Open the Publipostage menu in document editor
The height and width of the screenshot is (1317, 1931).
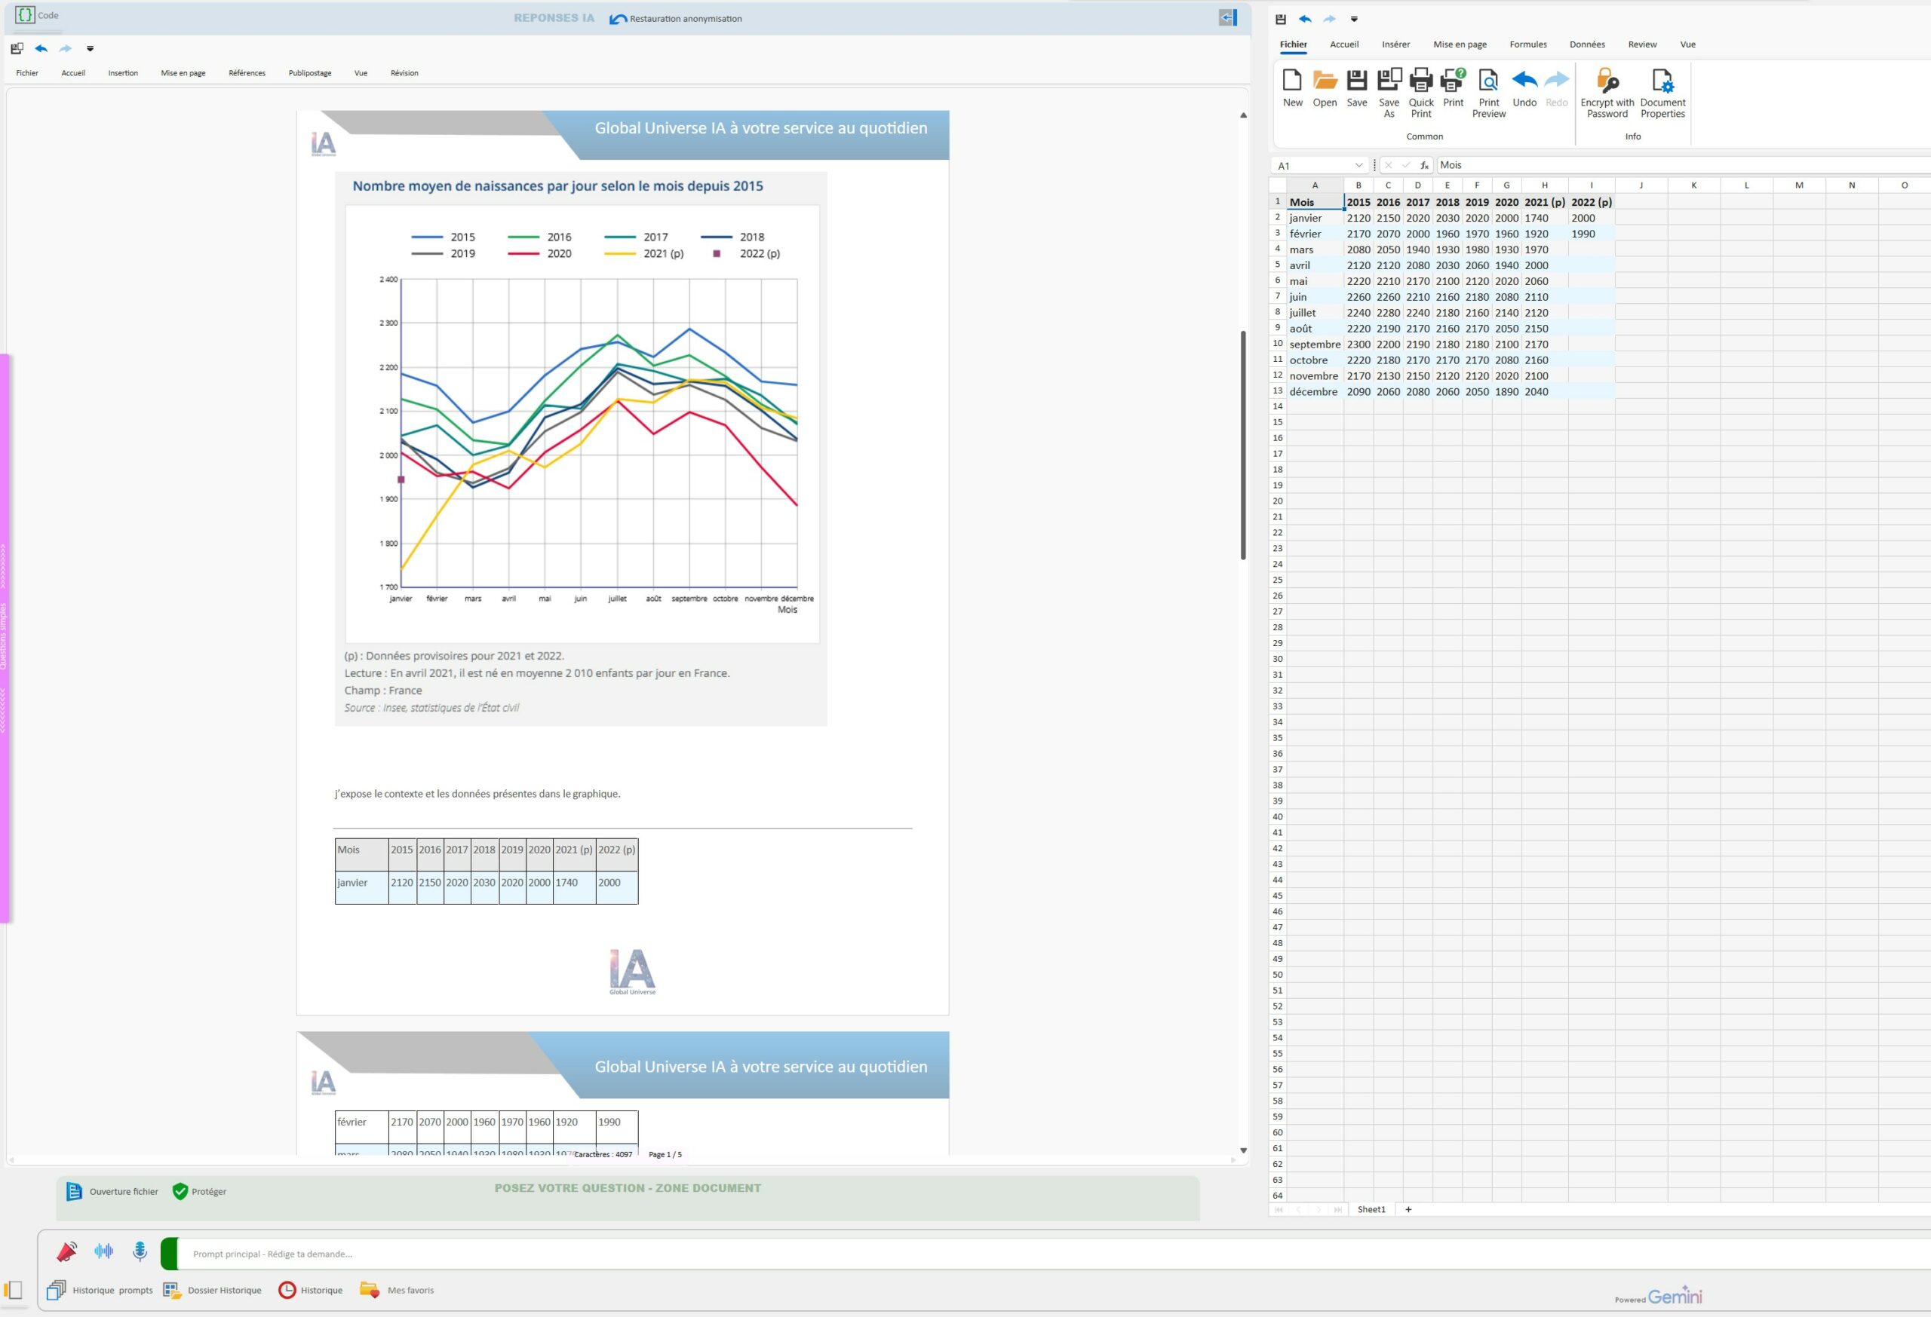[310, 73]
